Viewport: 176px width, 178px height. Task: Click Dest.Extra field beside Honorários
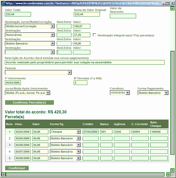tap(64, 35)
